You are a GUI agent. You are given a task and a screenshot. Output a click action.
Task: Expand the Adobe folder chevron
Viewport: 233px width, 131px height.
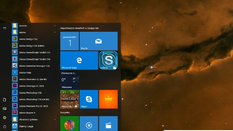[55, 32]
